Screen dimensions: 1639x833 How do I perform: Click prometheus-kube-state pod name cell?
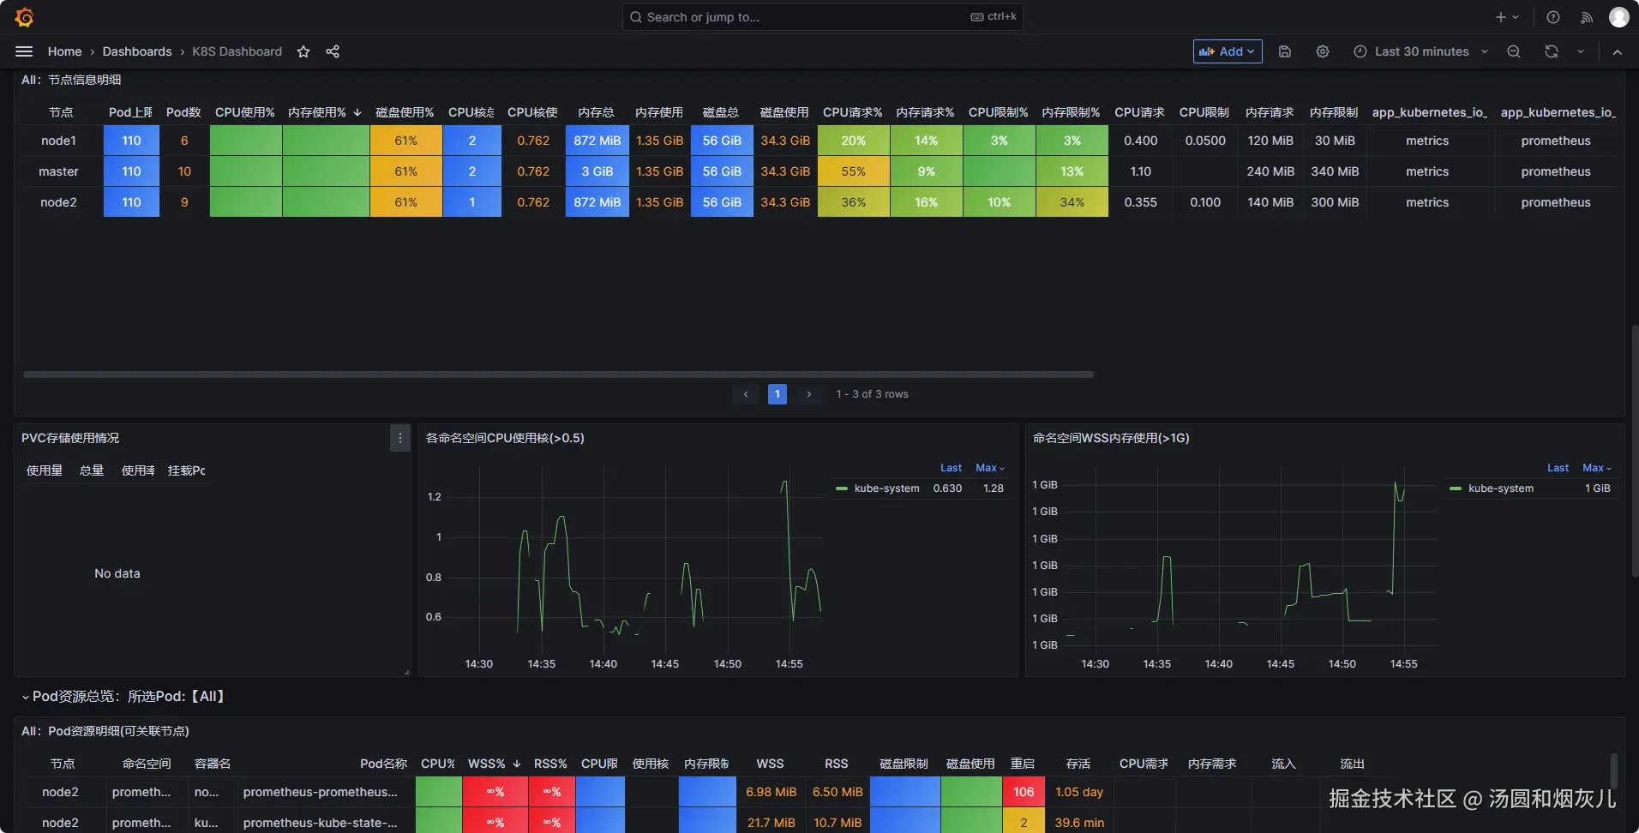(x=321, y=823)
